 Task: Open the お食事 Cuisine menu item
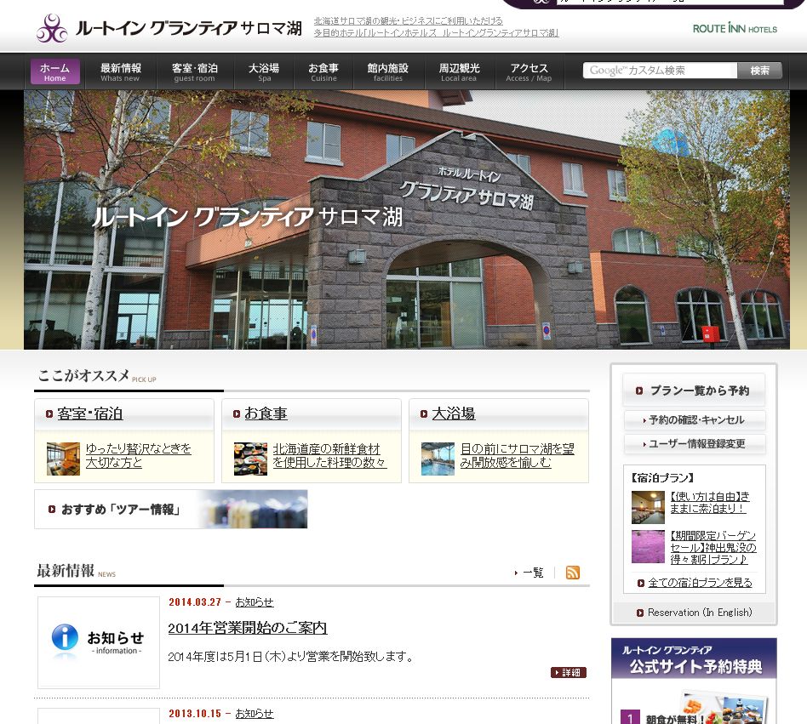tap(323, 71)
